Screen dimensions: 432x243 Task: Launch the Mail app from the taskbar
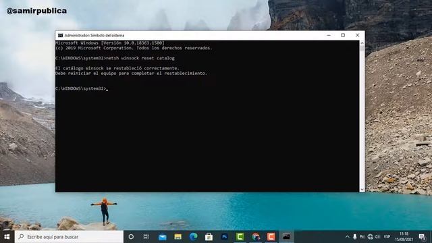point(162,237)
